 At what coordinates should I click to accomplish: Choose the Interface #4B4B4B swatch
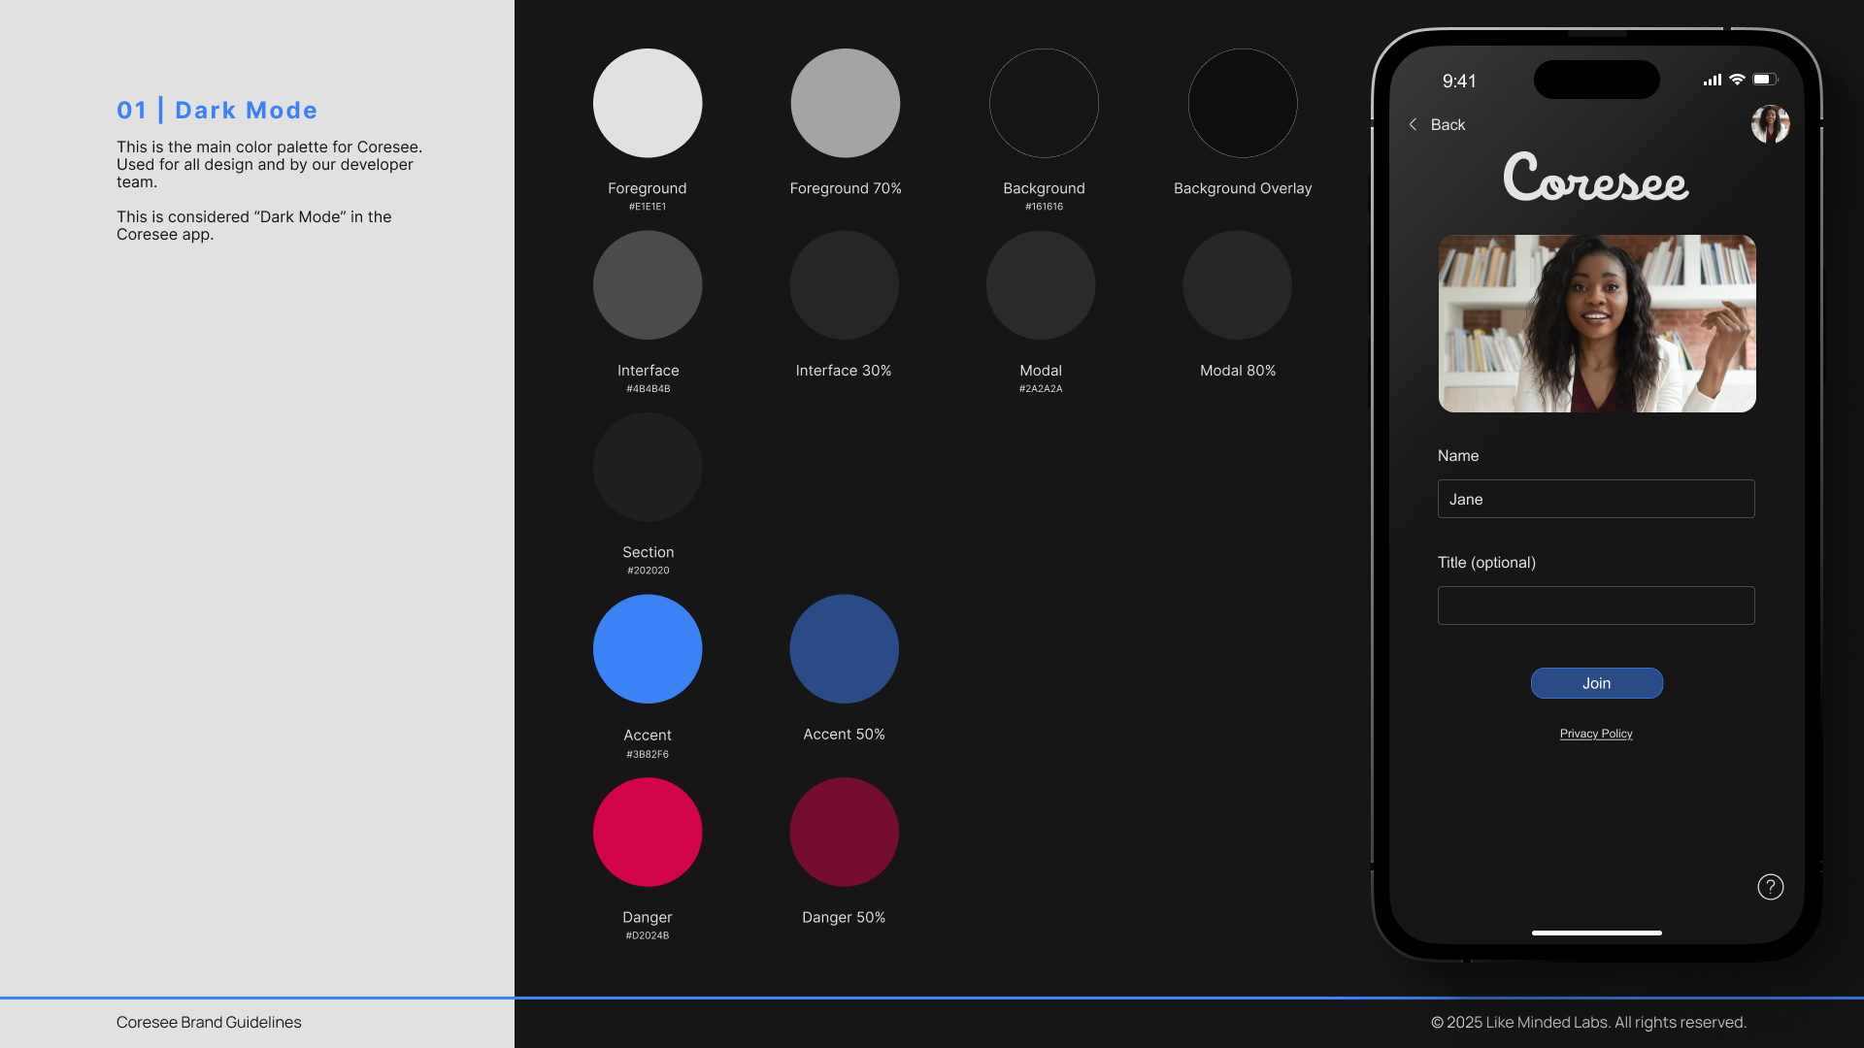648,285
